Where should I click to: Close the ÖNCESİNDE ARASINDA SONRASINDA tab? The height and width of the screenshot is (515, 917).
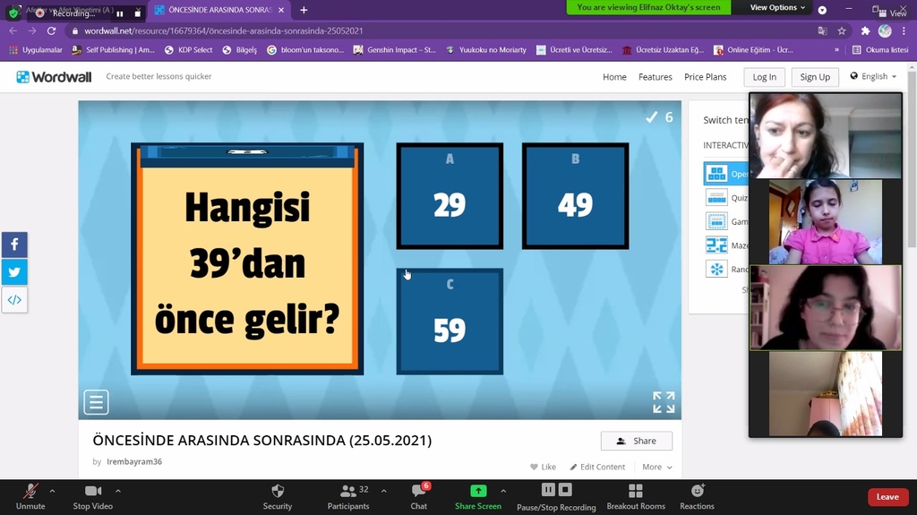click(x=281, y=10)
